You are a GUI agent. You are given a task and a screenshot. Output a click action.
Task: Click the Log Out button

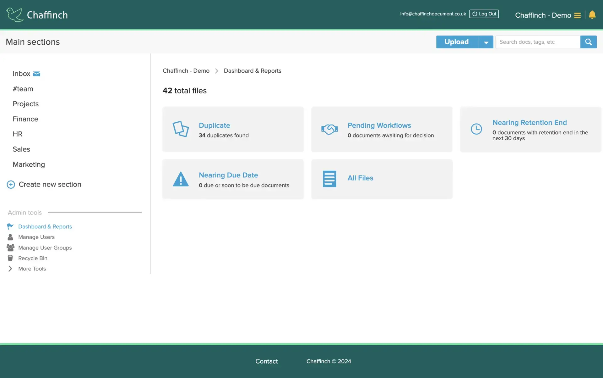pyautogui.click(x=484, y=14)
